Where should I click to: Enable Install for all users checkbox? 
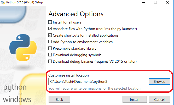pyautogui.click(x=50, y=22)
